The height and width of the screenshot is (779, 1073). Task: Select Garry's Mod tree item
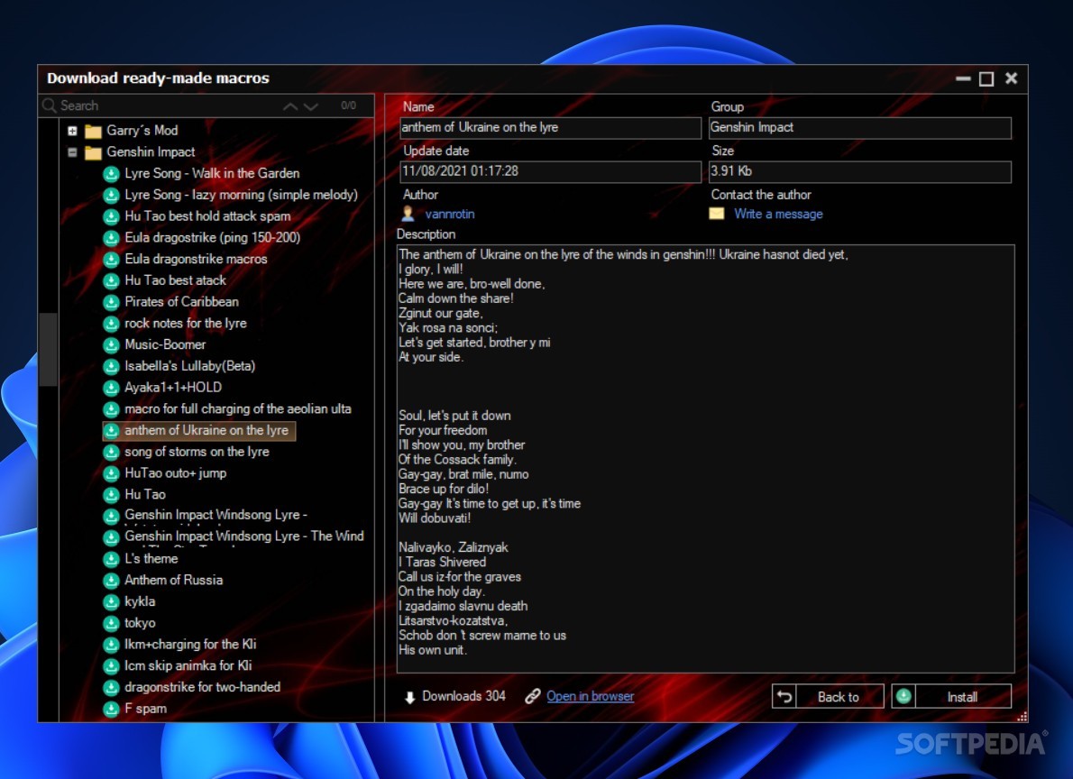[142, 131]
